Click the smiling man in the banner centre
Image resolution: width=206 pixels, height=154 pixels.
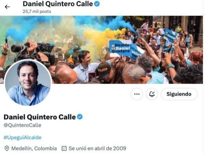(x=85, y=66)
